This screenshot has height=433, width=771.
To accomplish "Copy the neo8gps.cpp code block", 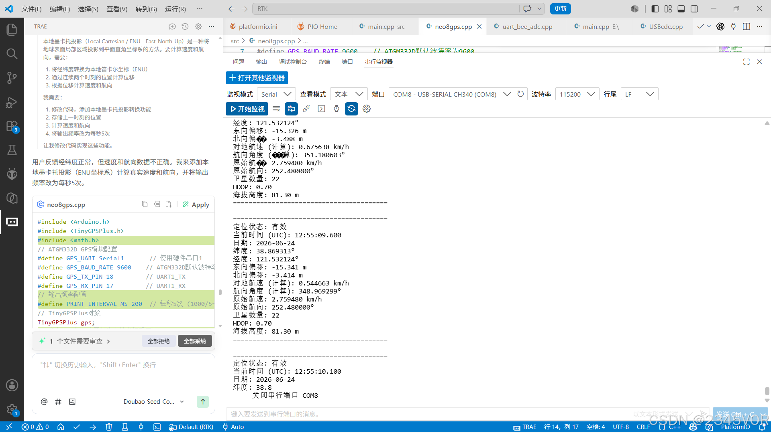I will (x=145, y=204).
